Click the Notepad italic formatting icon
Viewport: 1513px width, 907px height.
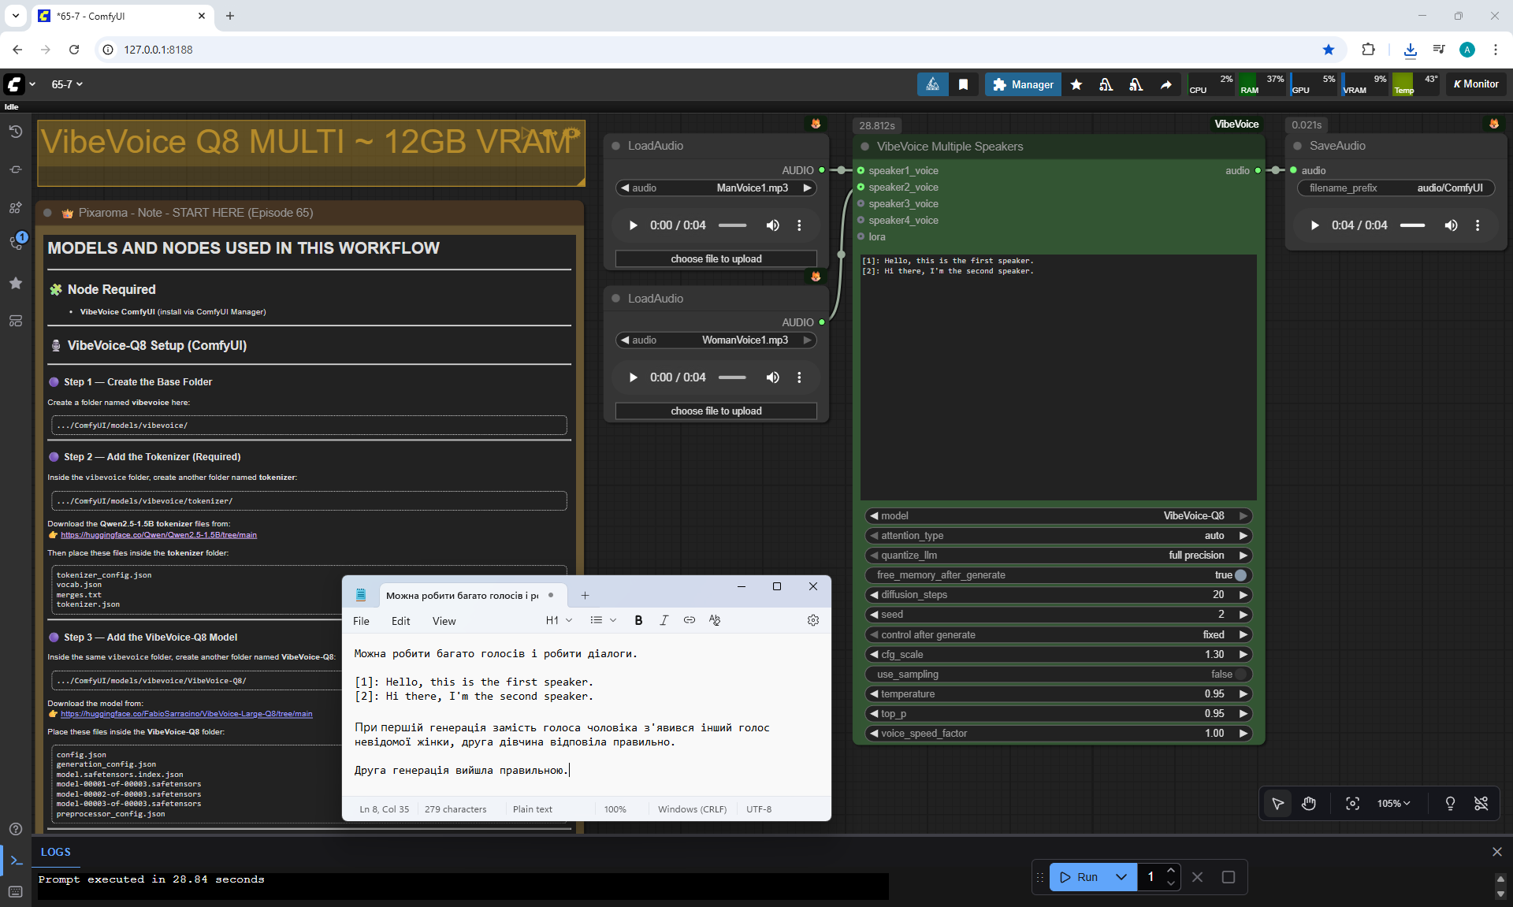664,620
